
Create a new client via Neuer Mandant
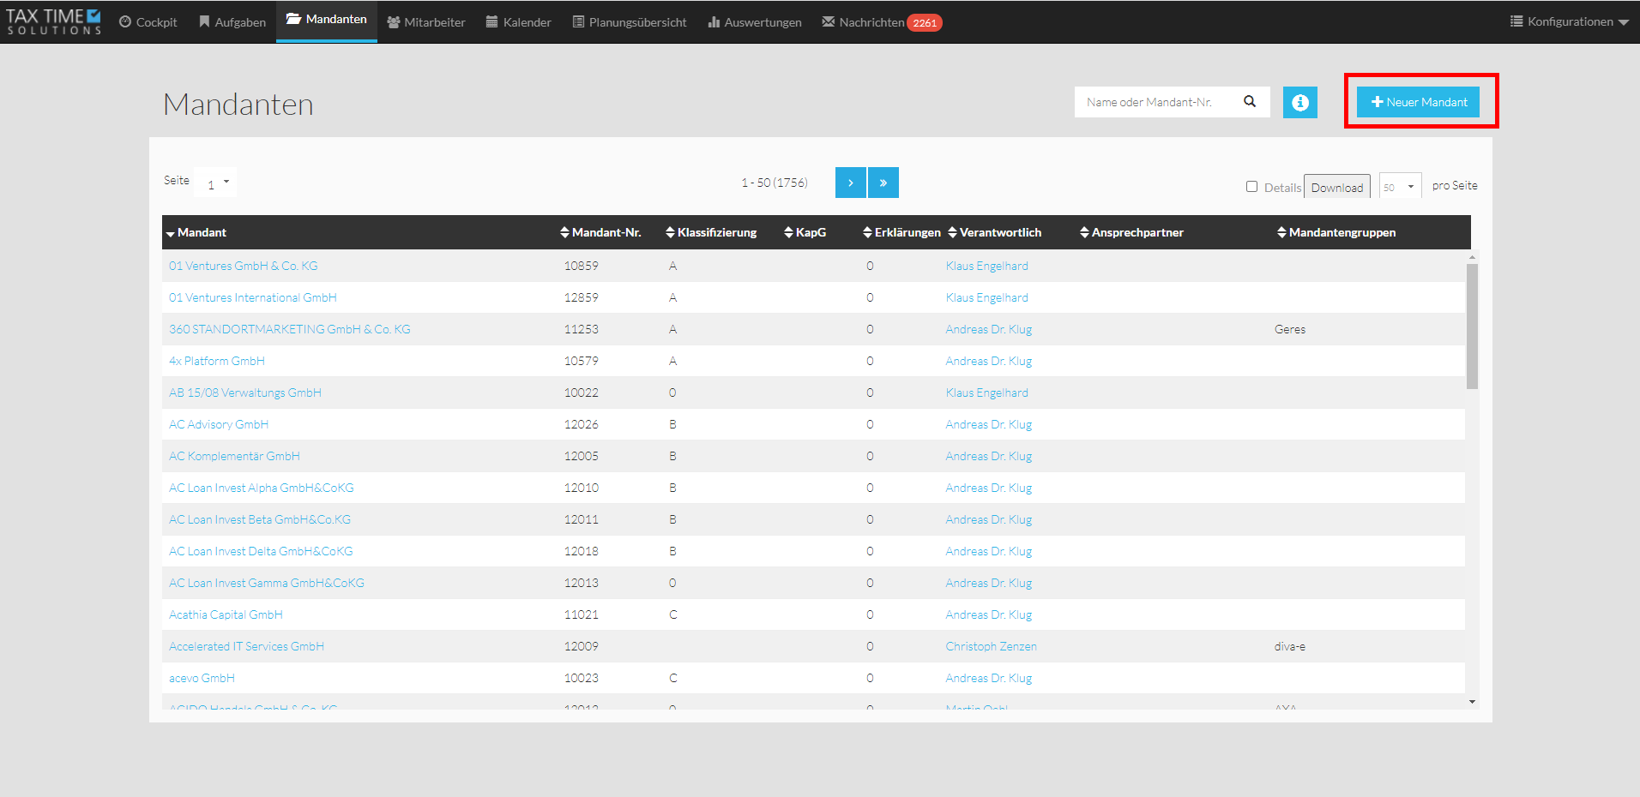[x=1419, y=102]
